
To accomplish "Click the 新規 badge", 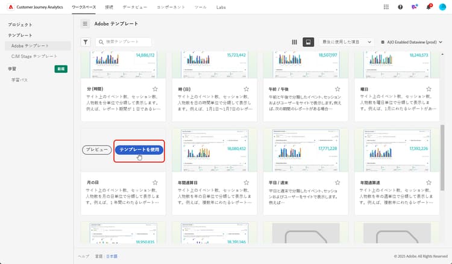I will 61,69.
